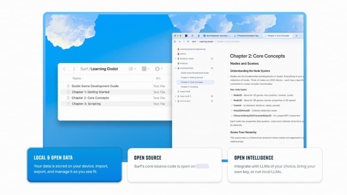This screenshot has width=347, height=195.
Task: Open Godot Game Development Guide sidebar note
Action: pyautogui.click(x=195, y=73)
